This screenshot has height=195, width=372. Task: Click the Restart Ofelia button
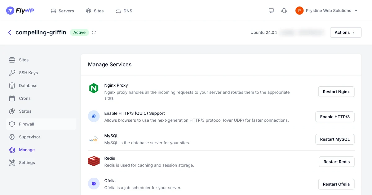pos(336,184)
